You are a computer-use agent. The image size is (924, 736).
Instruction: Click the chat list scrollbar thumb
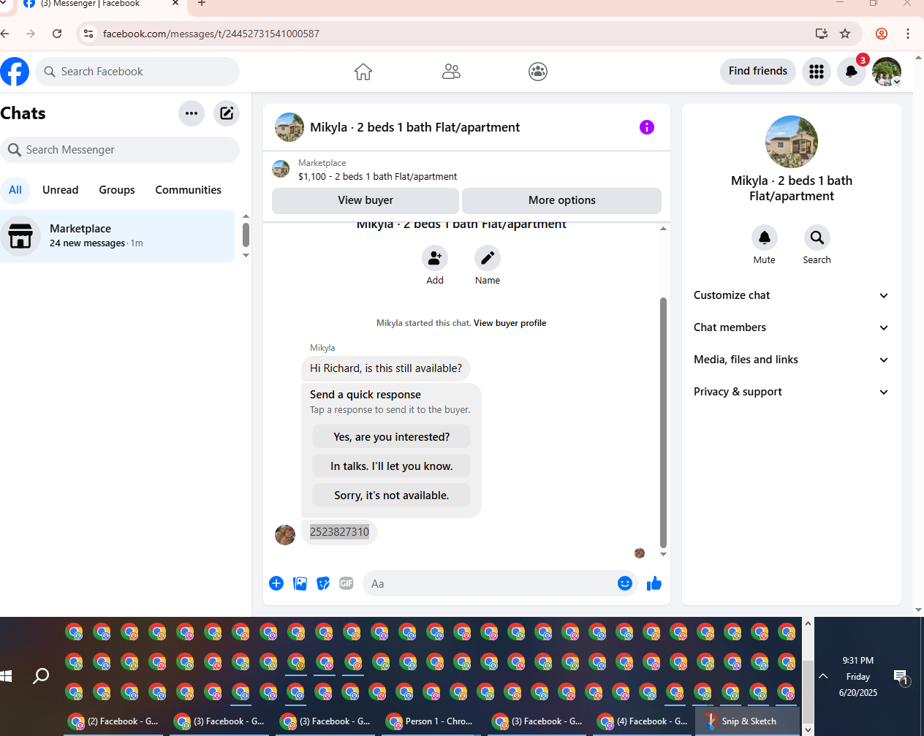click(x=246, y=235)
